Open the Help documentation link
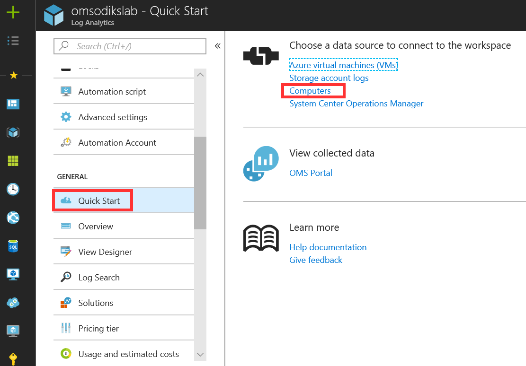 click(328, 247)
